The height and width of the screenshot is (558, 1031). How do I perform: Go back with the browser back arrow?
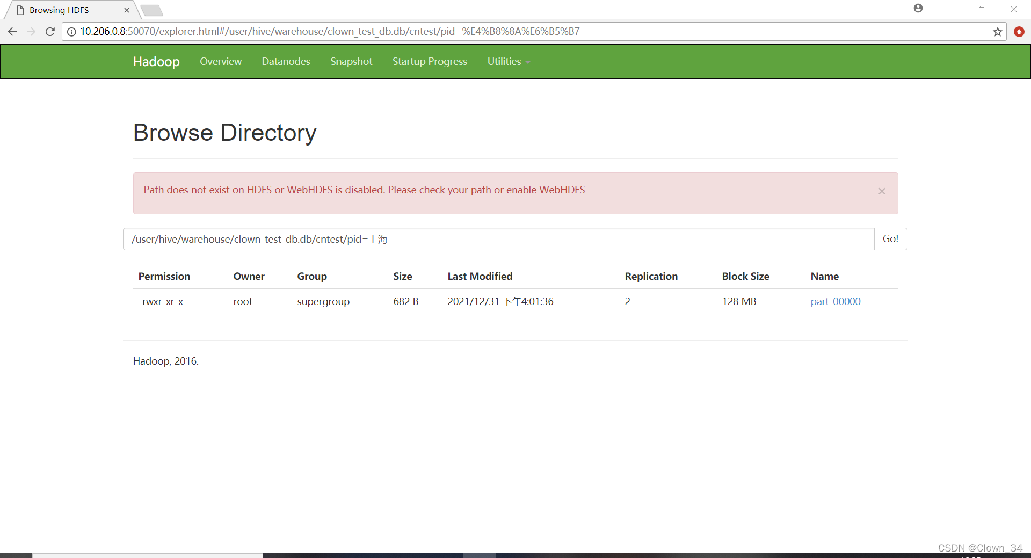12,32
